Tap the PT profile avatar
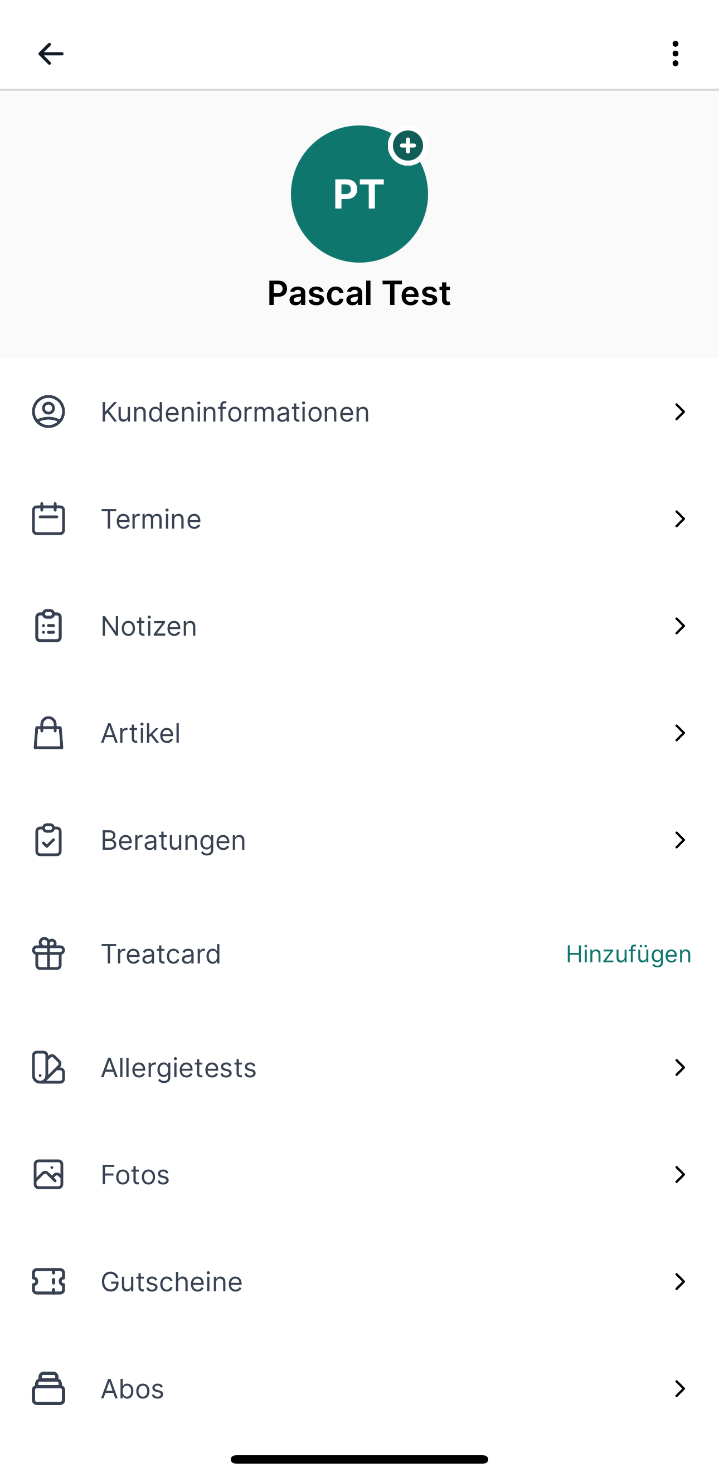The image size is (719, 1477). pos(359,194)
